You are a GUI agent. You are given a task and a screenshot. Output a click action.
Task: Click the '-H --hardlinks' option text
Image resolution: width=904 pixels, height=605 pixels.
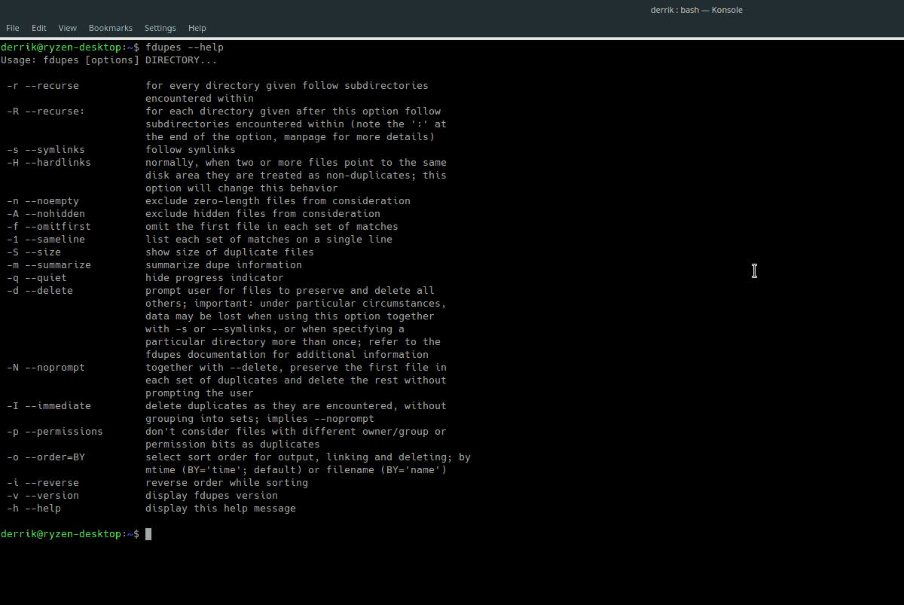tap(49, 163)
